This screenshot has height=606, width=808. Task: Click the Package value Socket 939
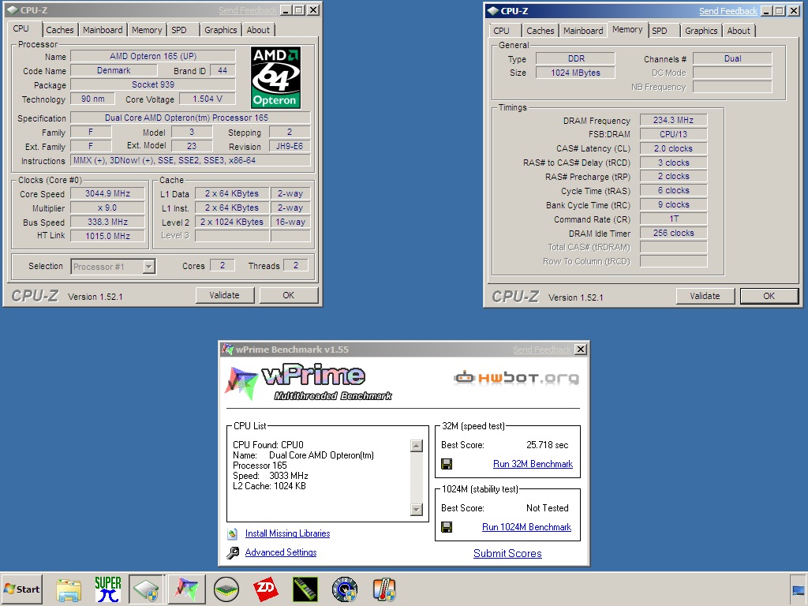[x=153, y=84]
